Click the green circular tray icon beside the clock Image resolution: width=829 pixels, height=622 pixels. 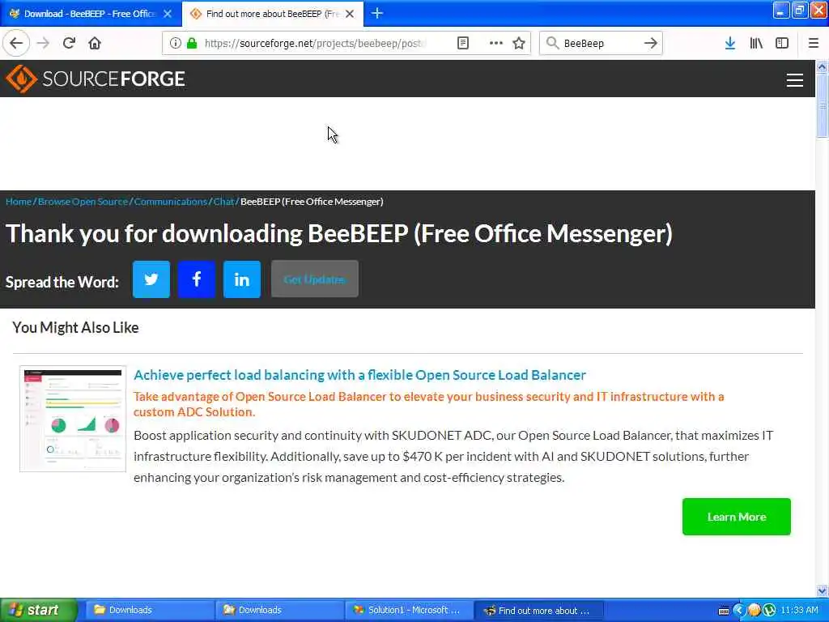[769, 611]
